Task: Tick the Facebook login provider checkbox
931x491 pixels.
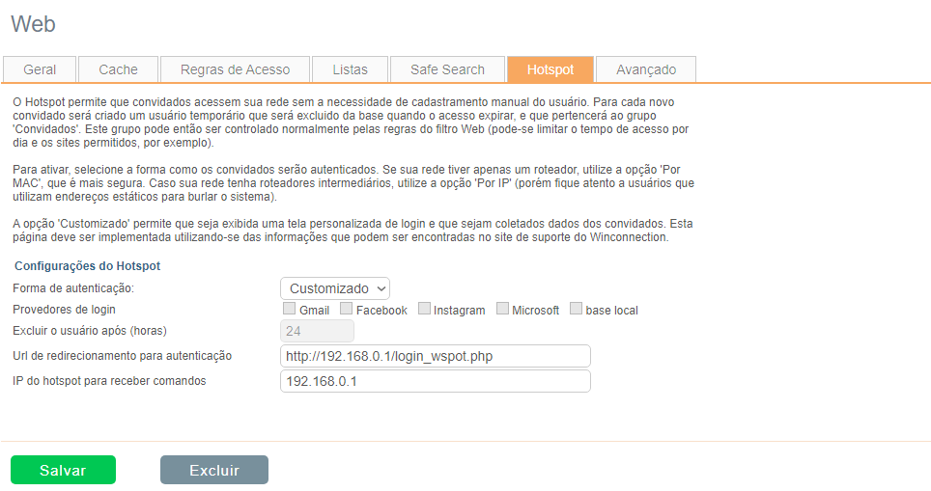Action: pyautogui.click(x=346, y=309)
